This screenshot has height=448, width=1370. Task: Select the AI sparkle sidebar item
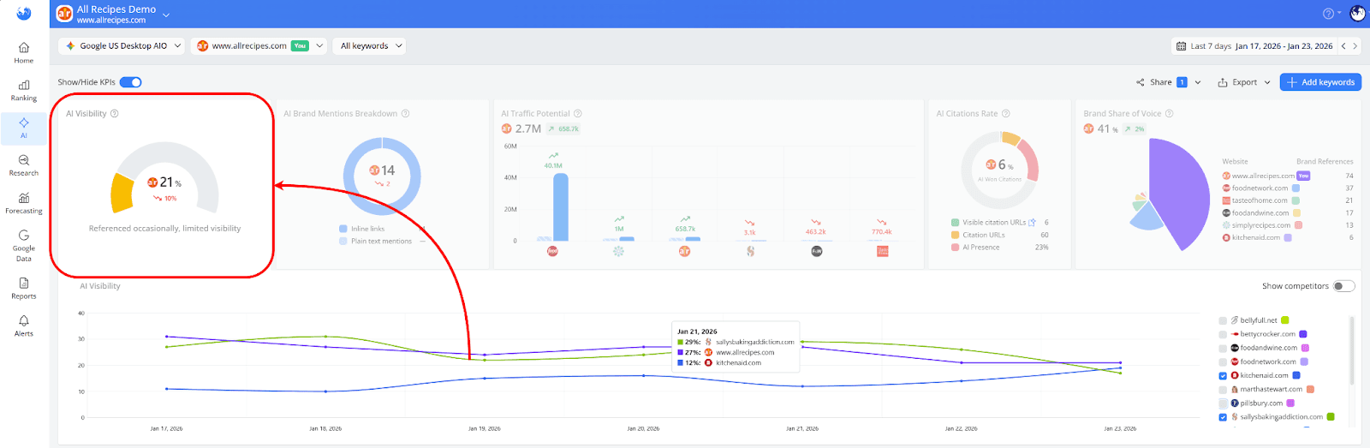point(24,128)
